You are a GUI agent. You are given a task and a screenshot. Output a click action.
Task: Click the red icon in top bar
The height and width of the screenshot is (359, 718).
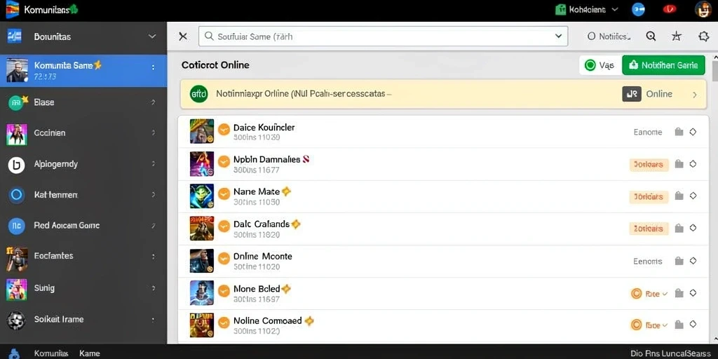pos(670,9)
